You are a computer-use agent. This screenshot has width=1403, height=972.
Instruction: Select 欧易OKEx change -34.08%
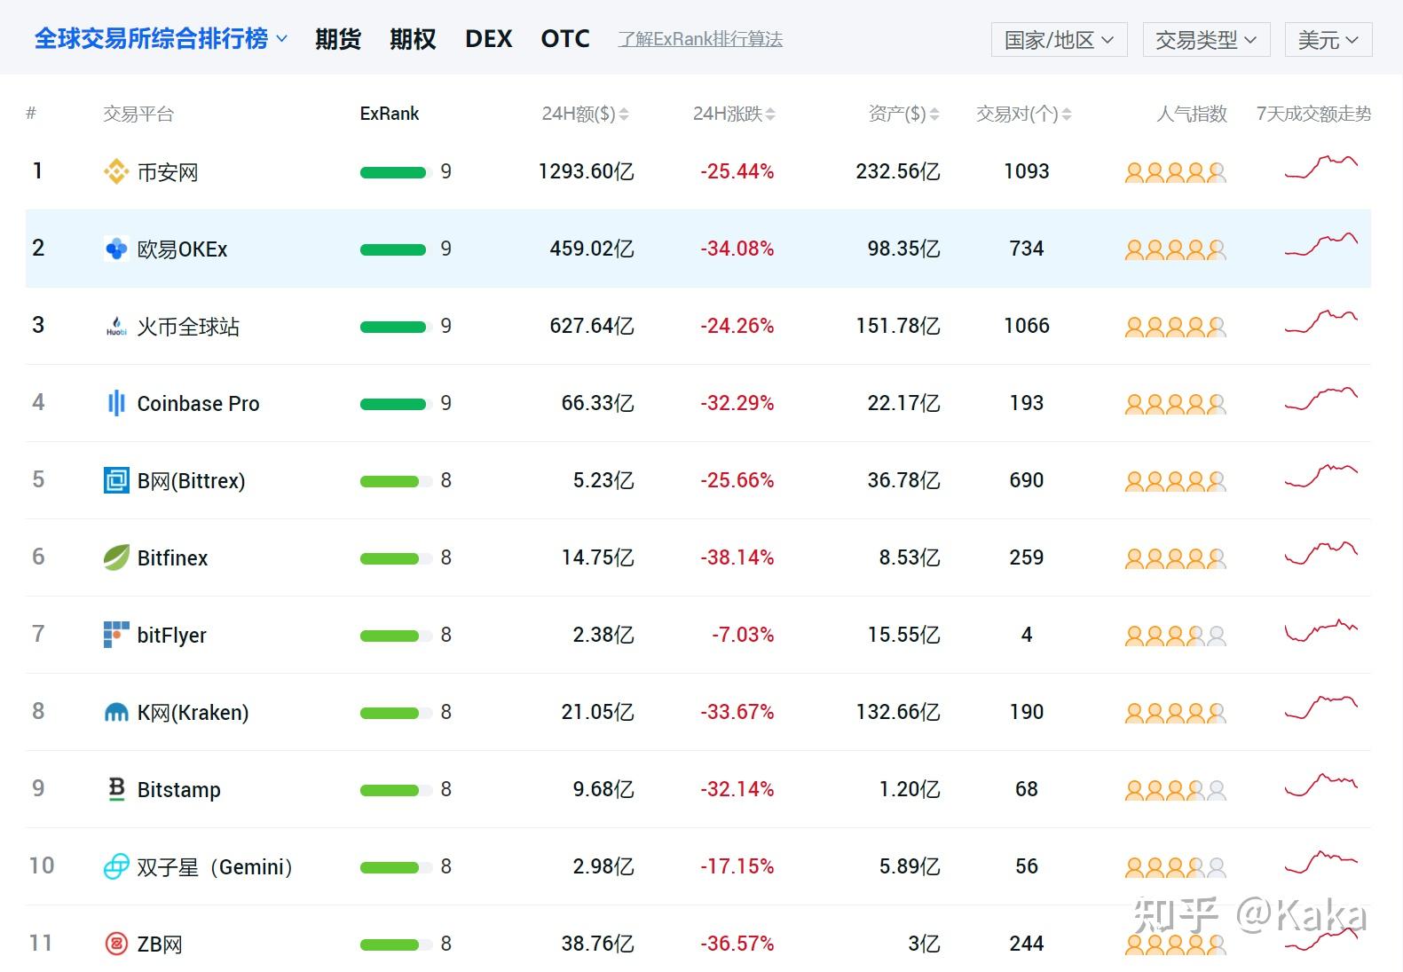(737, 249)
